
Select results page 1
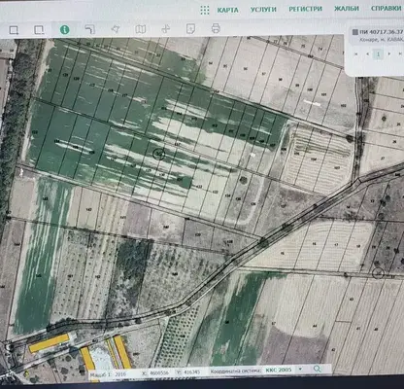[x=378, y=53]
